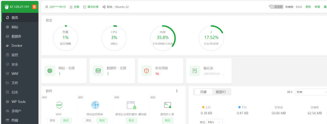
Task: Click the 网站监控报表 radar icon
Action: 95,105
